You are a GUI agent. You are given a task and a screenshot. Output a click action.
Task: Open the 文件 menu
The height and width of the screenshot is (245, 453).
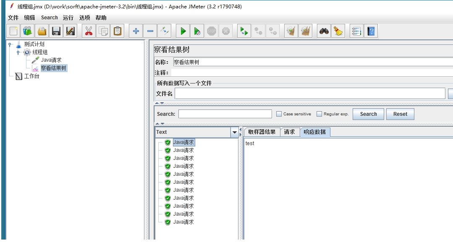(13, 18)
